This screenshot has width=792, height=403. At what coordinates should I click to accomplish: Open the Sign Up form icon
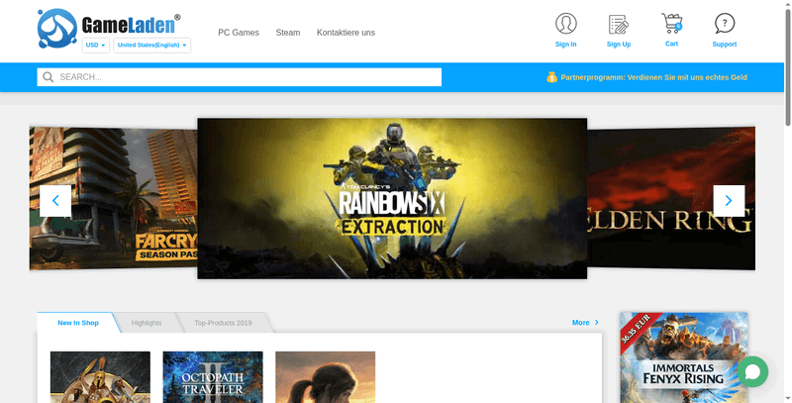pos(618,24)
